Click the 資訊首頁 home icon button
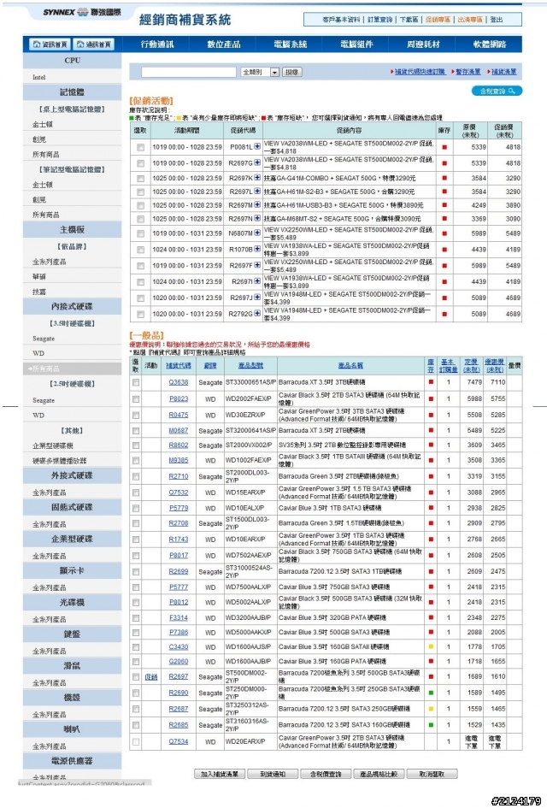Image resolution: width=547 pixels, height=808 pixels. [50, 44]
